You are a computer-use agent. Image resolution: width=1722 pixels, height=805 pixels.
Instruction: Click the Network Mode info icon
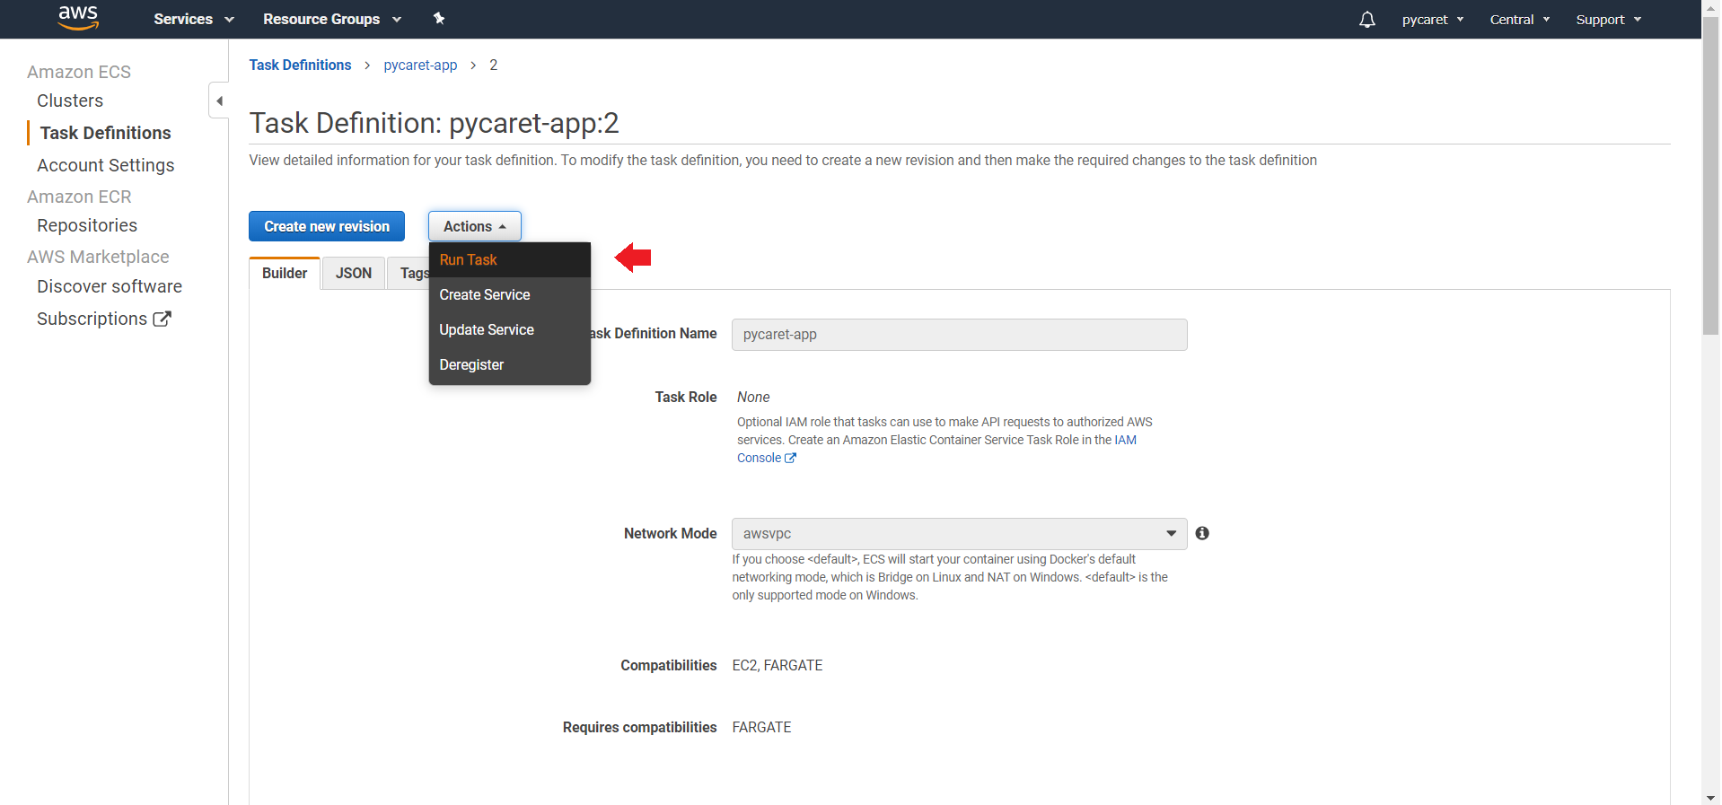pos(1202,533)
